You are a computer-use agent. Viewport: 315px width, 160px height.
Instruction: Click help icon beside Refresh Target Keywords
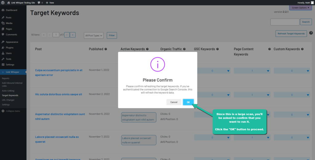point(311,33)
